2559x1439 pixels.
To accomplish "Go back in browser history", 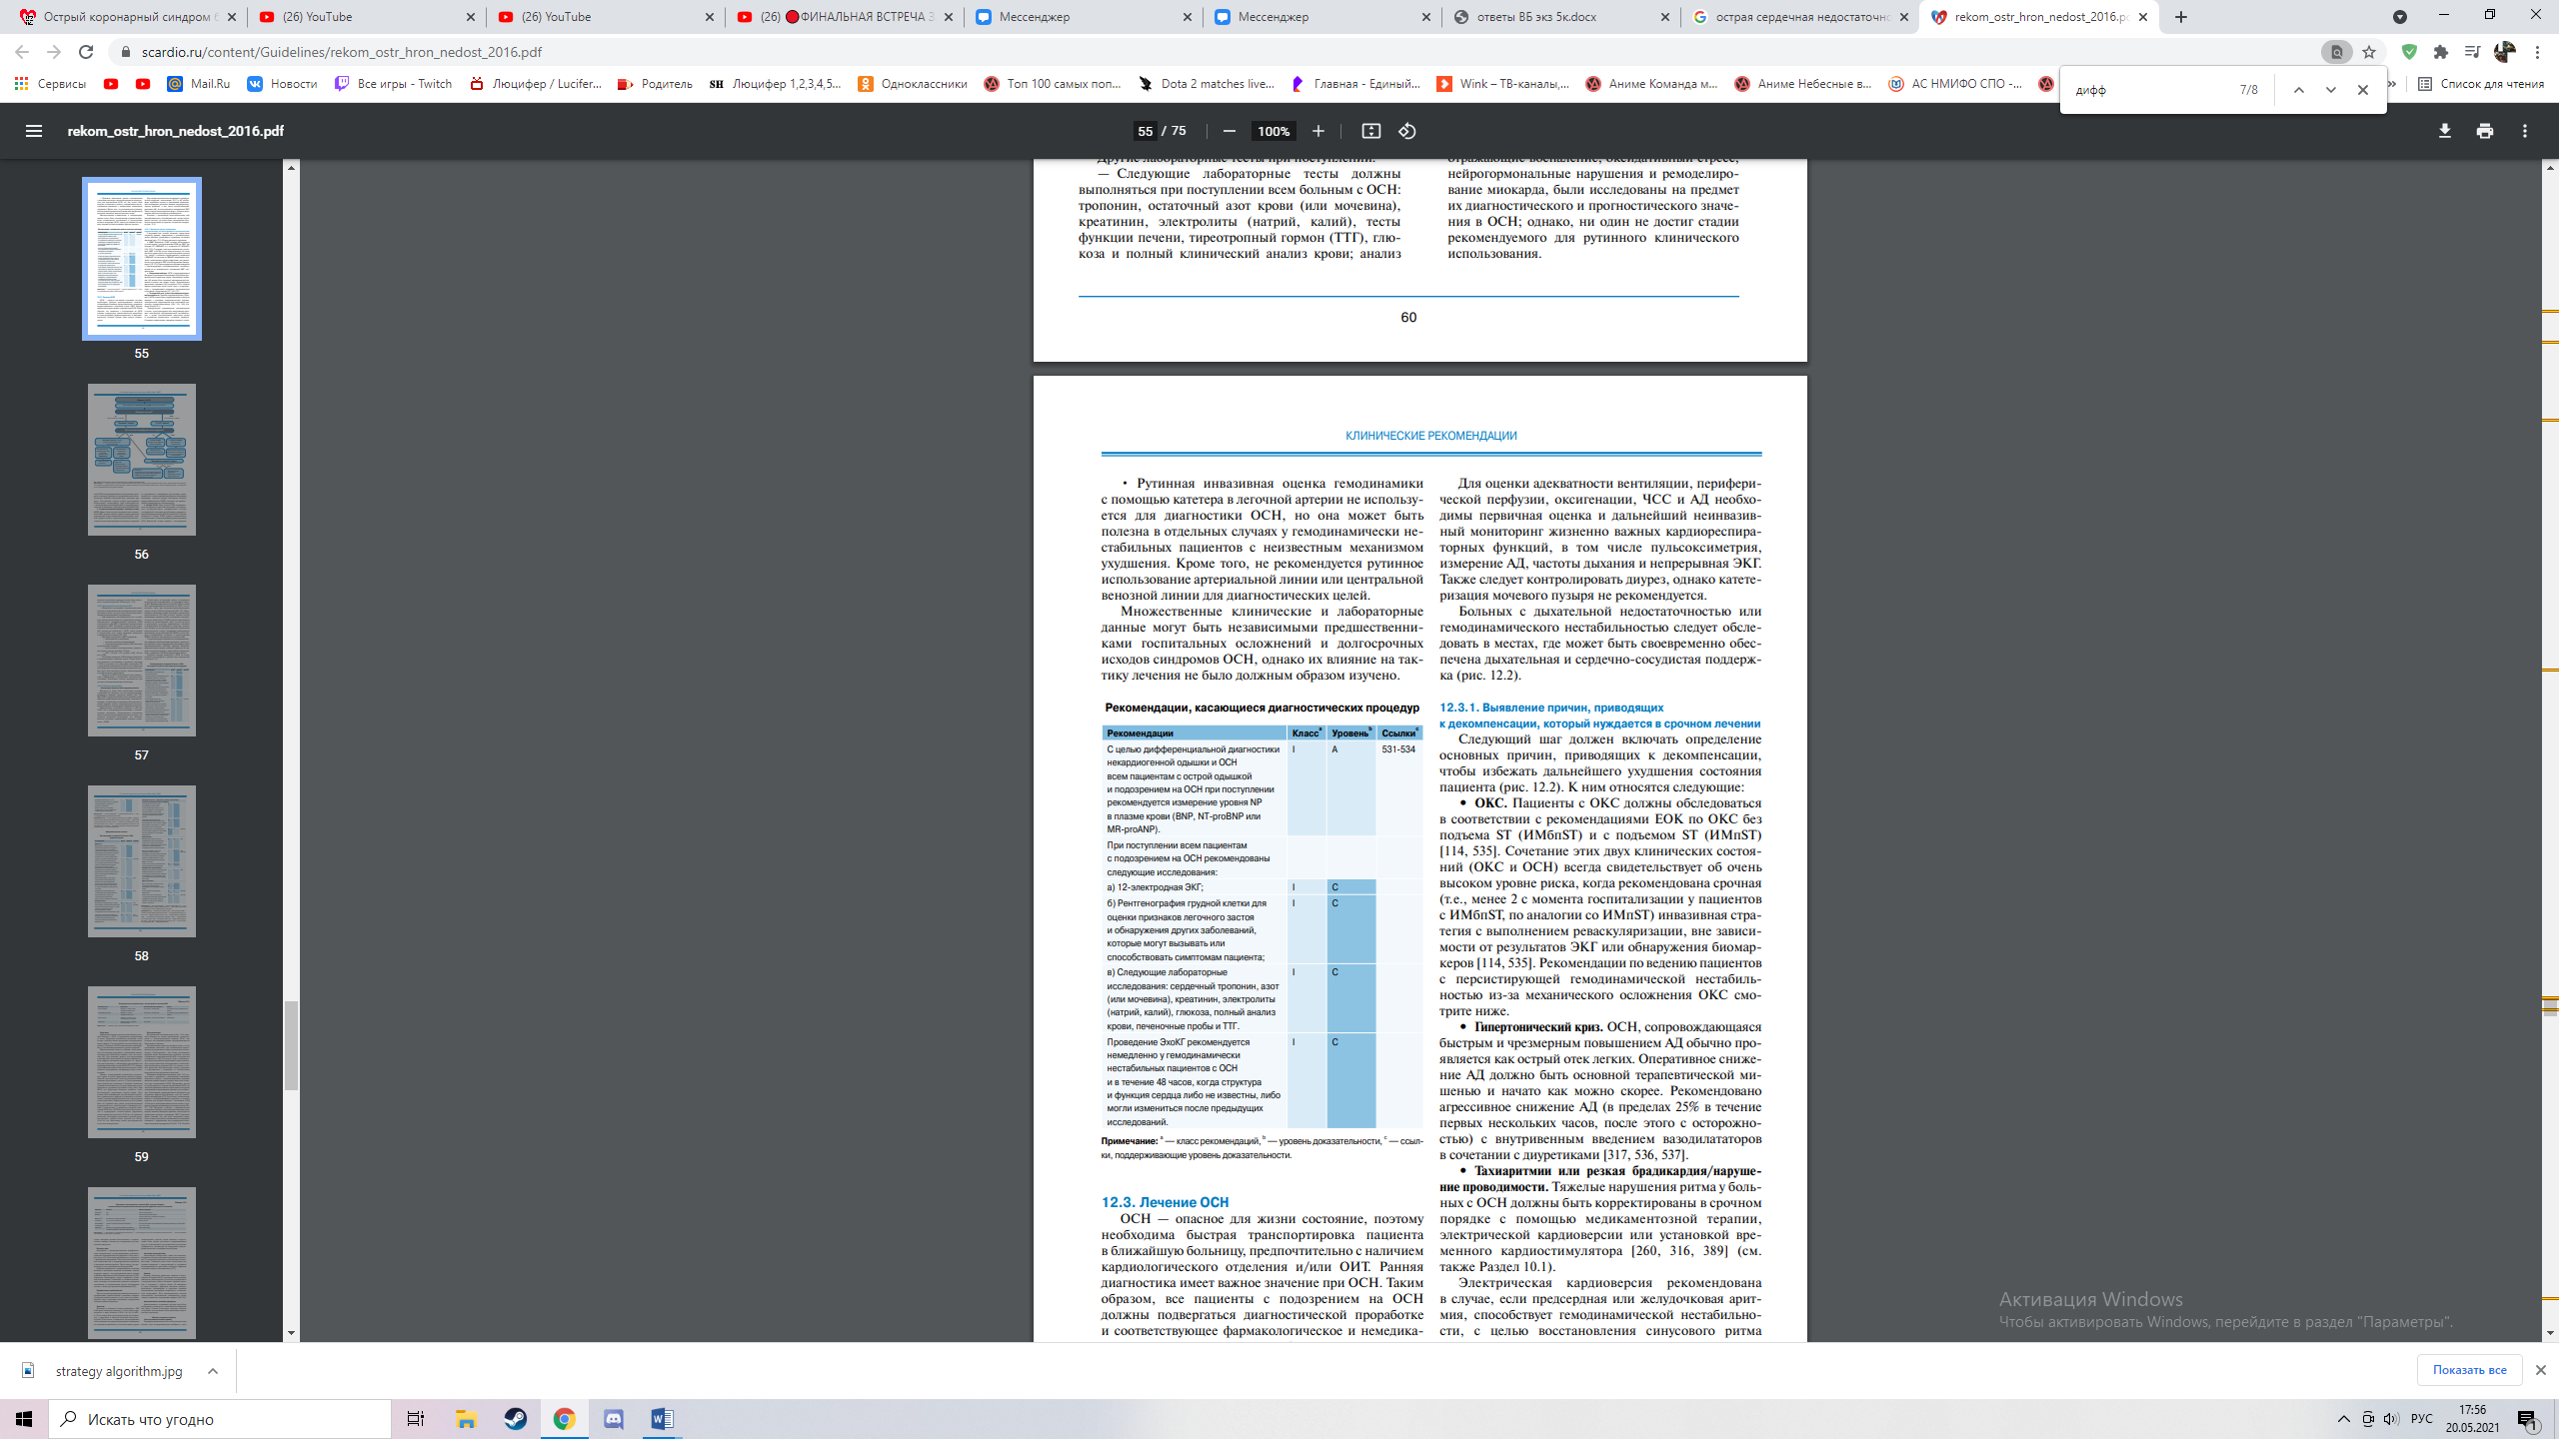I will [22, 52].
